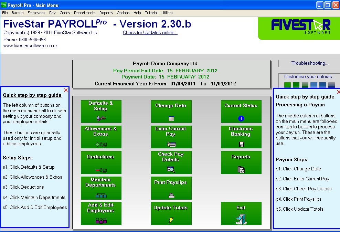Viewport: 340px width, 232px height.
Task: Click the Troubleshooting... button
Action: click(309, 63)
